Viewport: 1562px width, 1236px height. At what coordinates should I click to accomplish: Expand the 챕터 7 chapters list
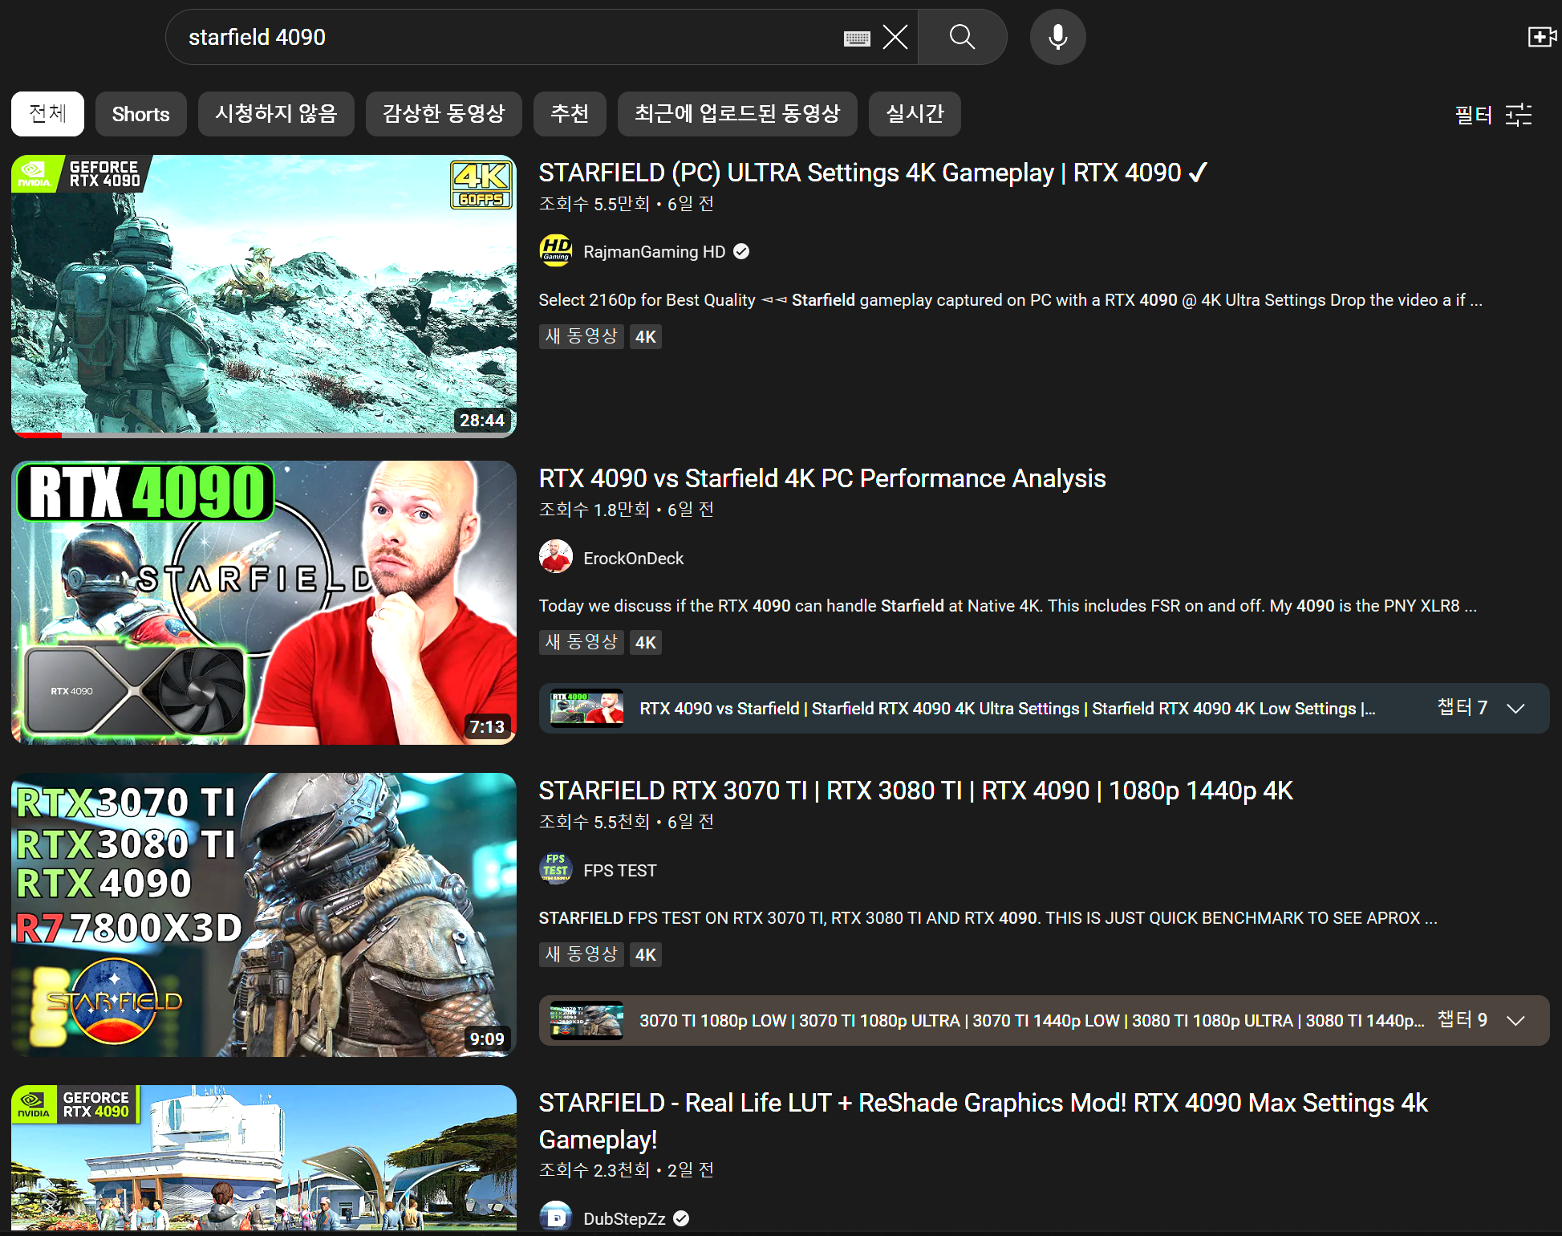1515,708
